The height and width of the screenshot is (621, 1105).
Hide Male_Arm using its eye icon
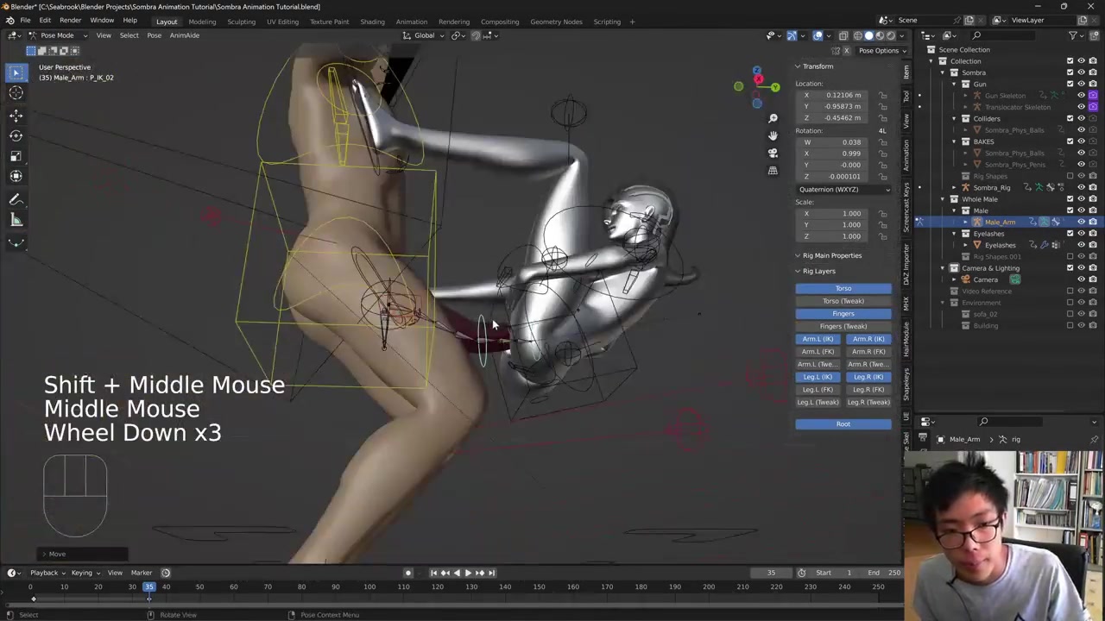click(1081, 222)
